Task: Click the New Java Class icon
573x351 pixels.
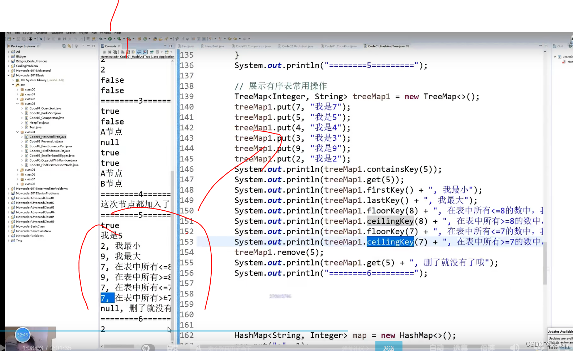Action: [145, 39]
